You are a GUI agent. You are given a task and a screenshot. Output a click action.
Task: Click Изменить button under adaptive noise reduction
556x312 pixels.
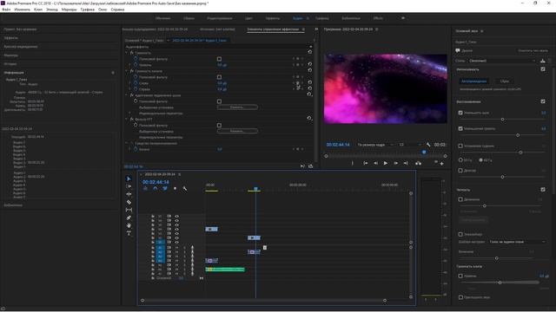click(237, 107)
